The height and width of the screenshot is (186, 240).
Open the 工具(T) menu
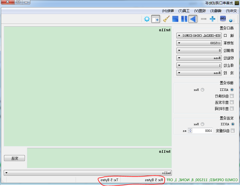[x=184, y=11]
